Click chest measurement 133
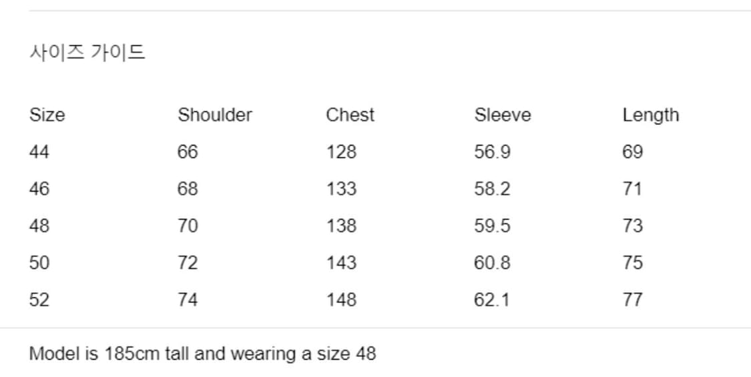Viewport: 751px width, 377px height. point(341,189)
